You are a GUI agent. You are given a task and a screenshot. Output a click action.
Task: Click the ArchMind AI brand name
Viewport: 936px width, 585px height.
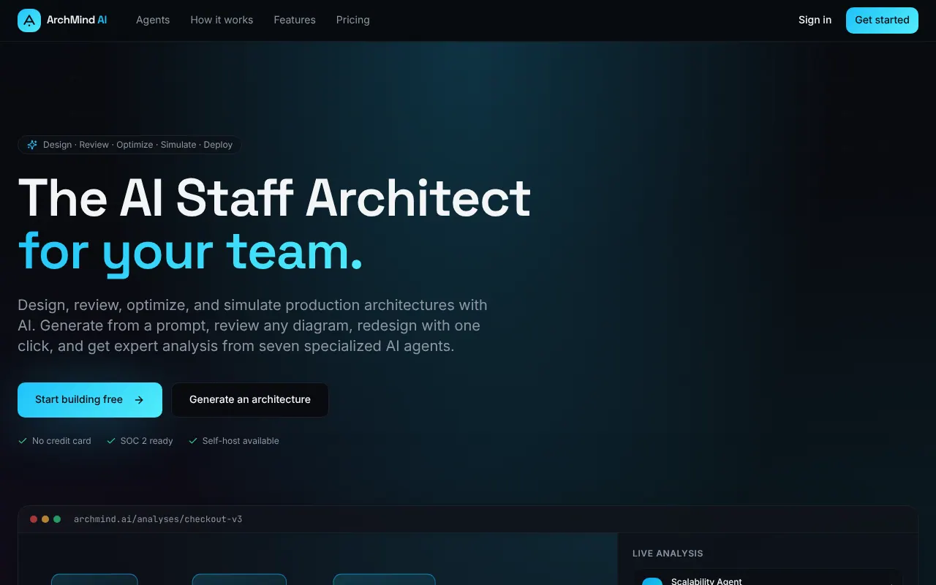(77, 20)
